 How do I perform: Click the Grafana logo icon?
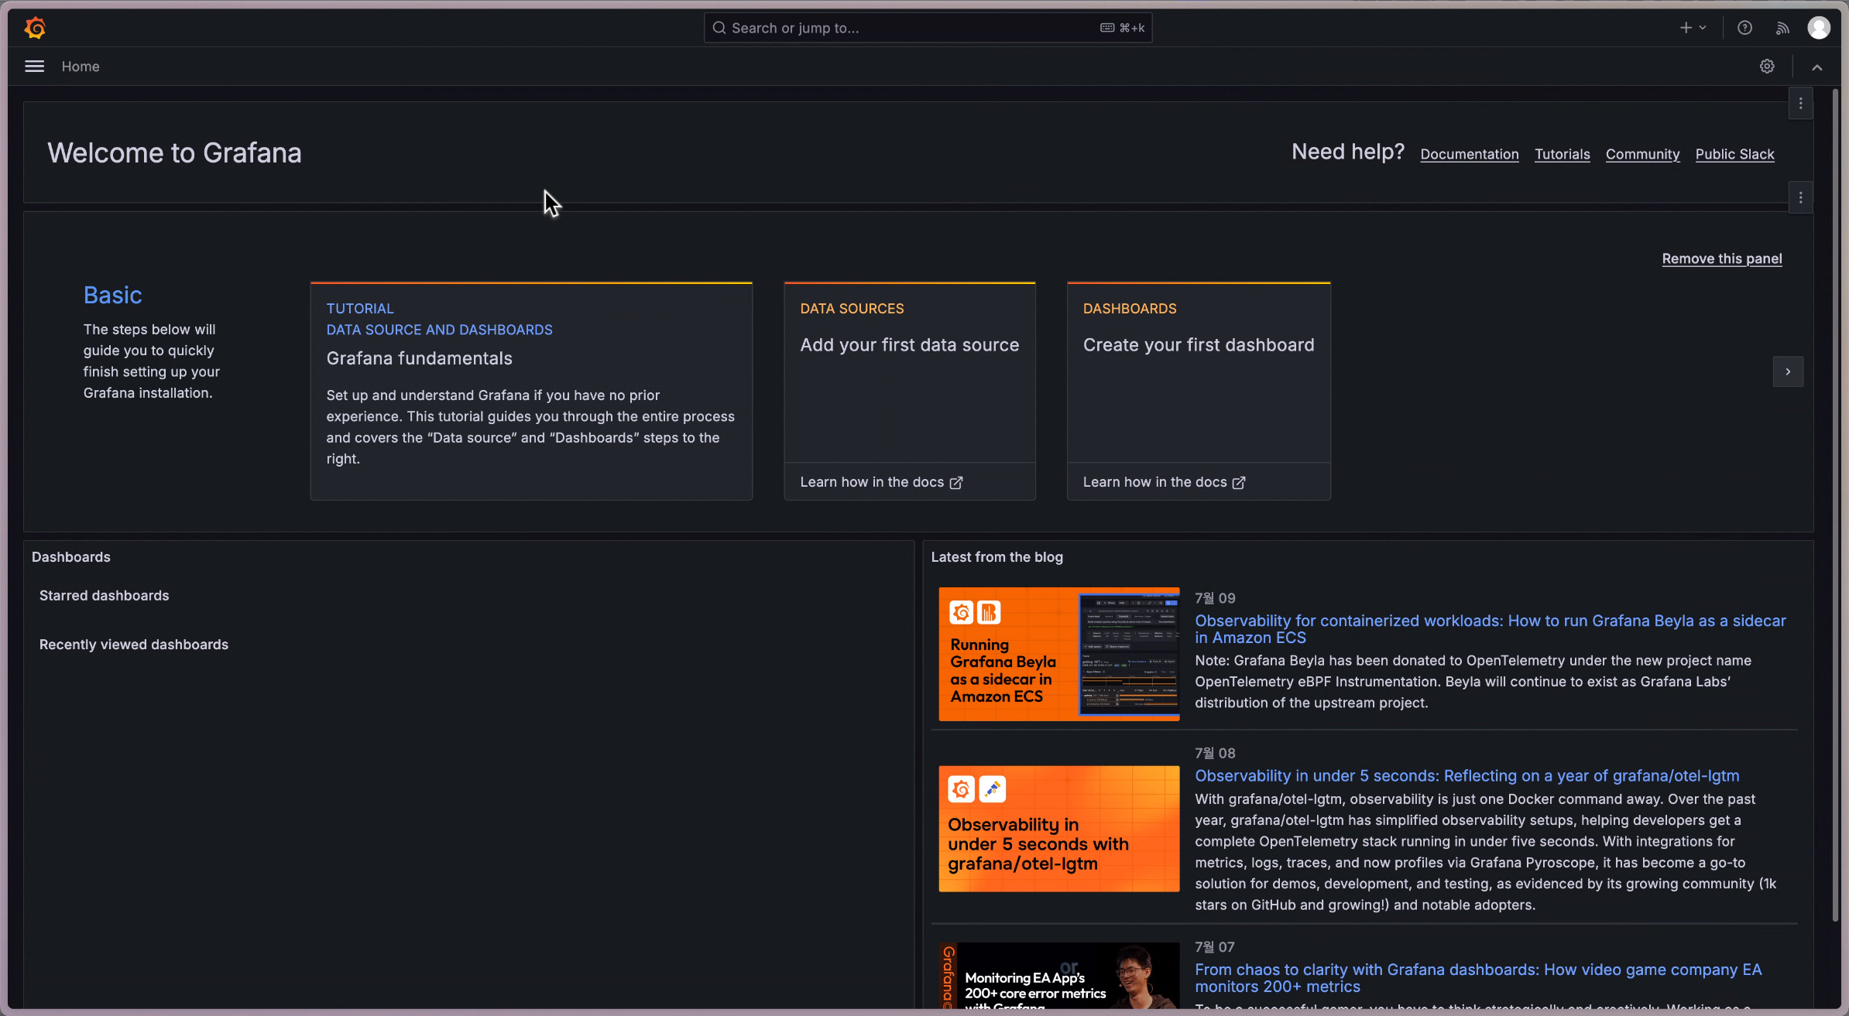pyautogui.click(x=35, y=28)
